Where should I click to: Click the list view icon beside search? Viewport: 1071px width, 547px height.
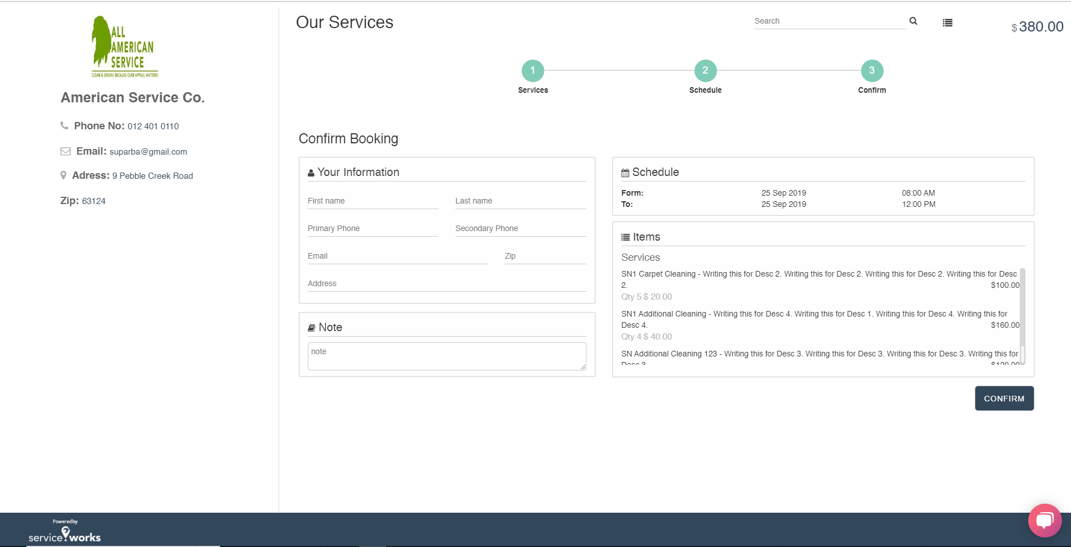[947, 22]
